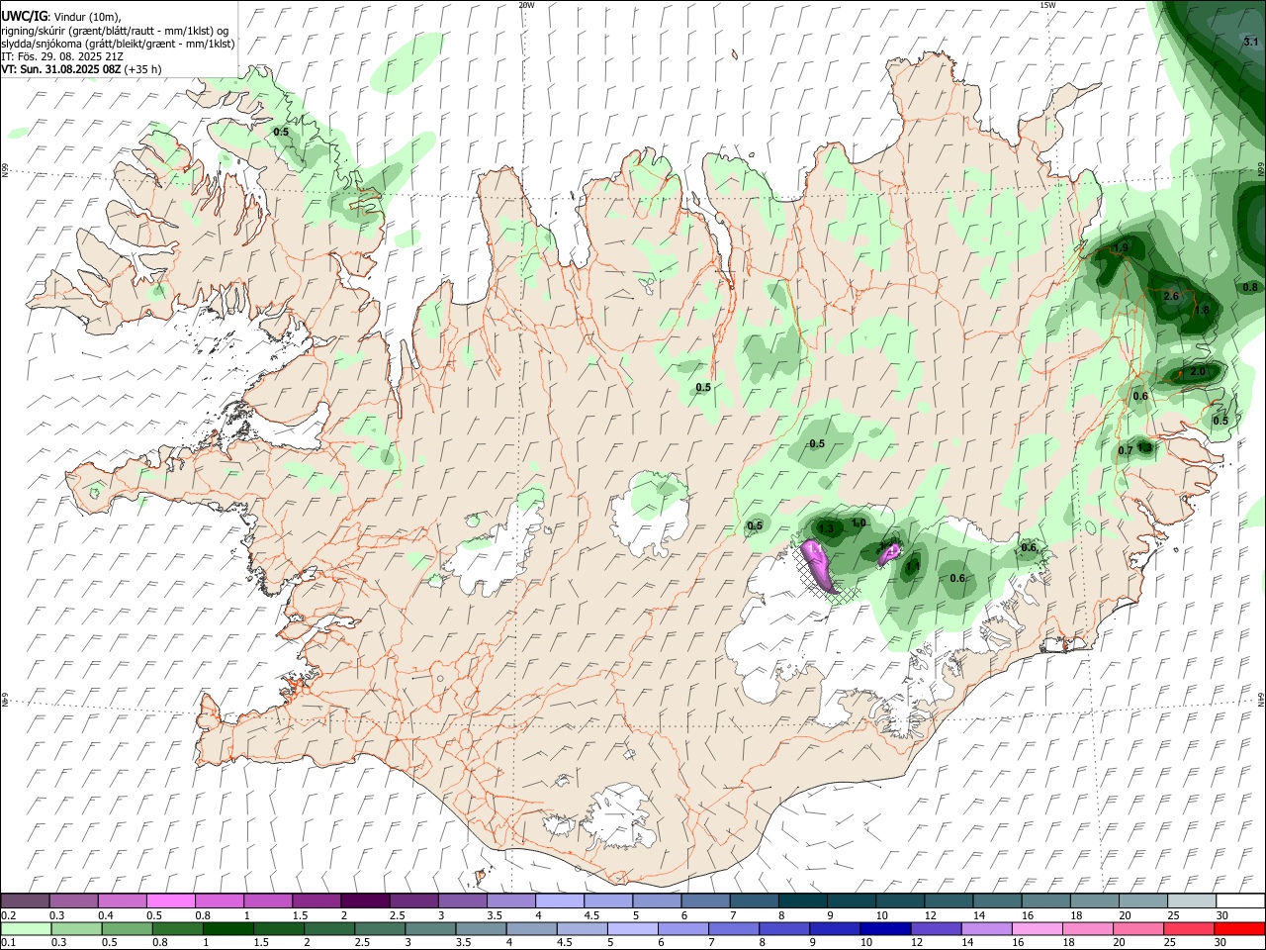Click the 1.8 precipitation value on map

tap(1202, 310)
